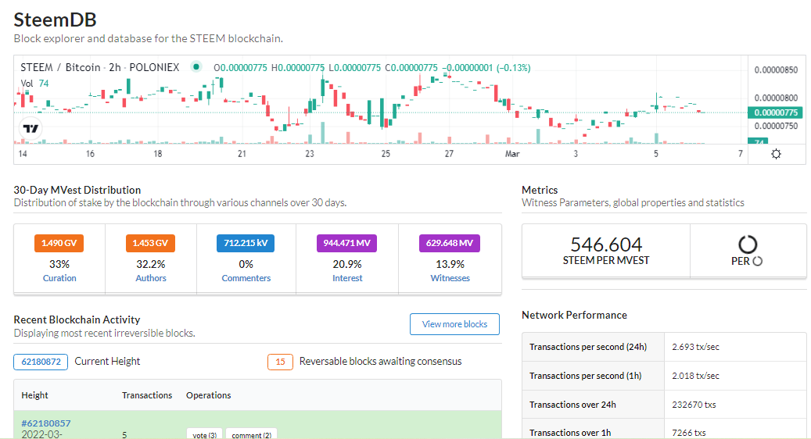
Task: Click the 2.693 tx/sec value
Action: pyautogui.click(x=696, y=347)
